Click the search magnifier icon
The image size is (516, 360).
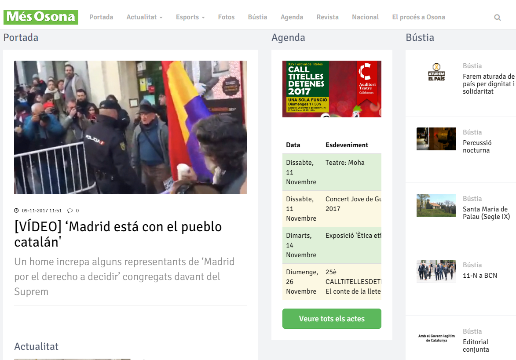[498, 18]
